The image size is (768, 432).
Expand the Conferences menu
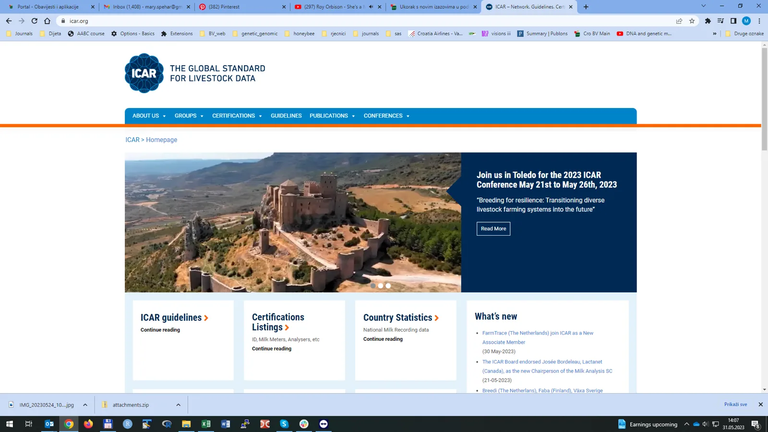point(386,116)
